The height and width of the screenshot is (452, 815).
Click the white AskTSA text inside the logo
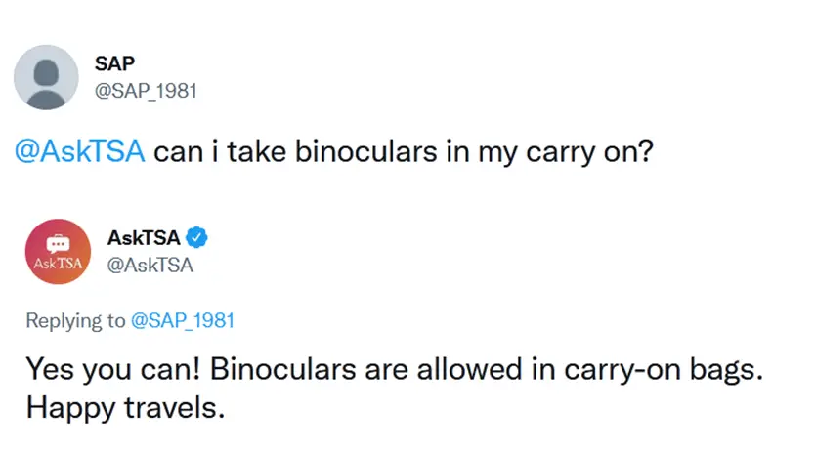click(x=58, y=264)
